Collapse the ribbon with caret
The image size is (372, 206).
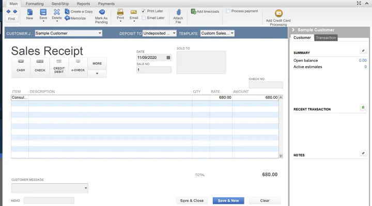click(x=367, y=3)
